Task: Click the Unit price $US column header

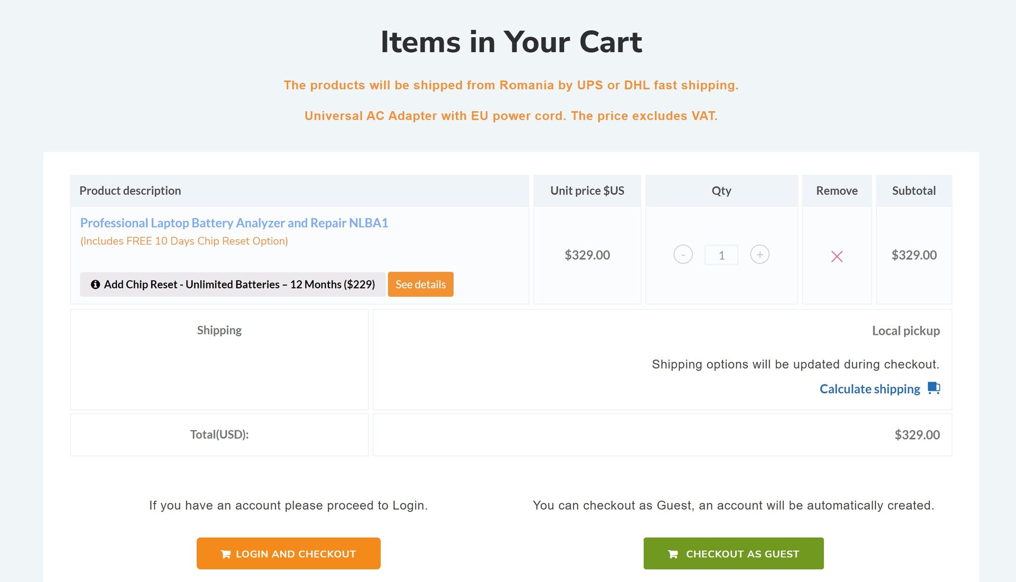Action: coord(587,191)
